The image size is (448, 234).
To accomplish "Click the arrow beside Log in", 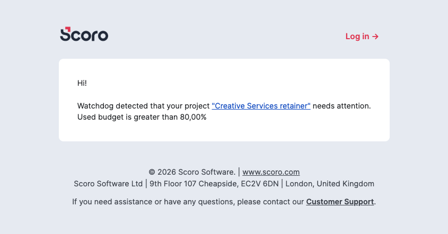I will pyautogui.click(x=375, y=37).
